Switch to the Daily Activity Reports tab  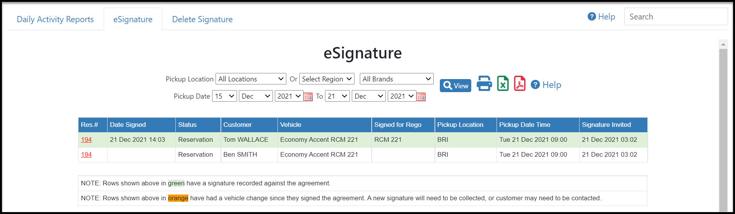pos(55,19)
